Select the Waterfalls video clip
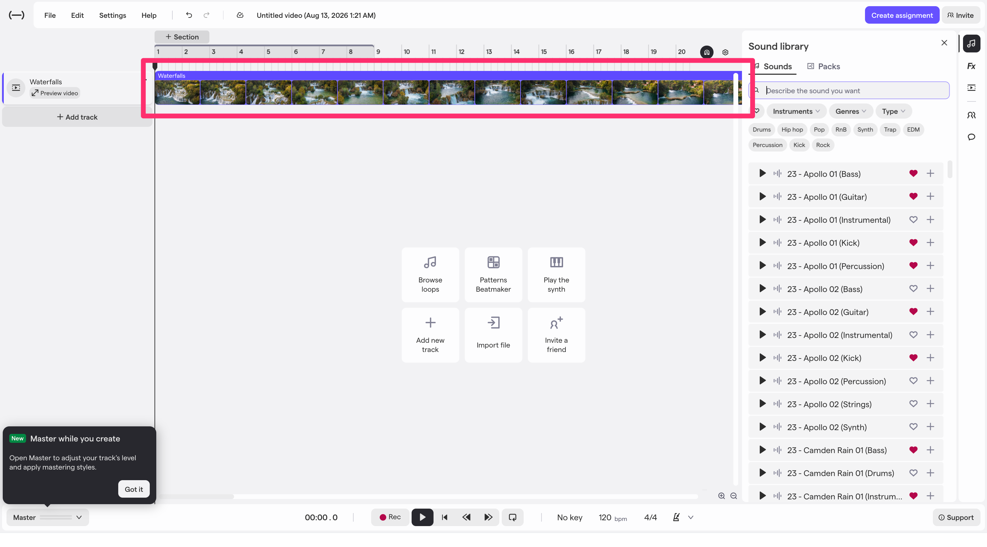Image resolution: width=987 pixels, height=547 pixels. (x=448, y=88)
